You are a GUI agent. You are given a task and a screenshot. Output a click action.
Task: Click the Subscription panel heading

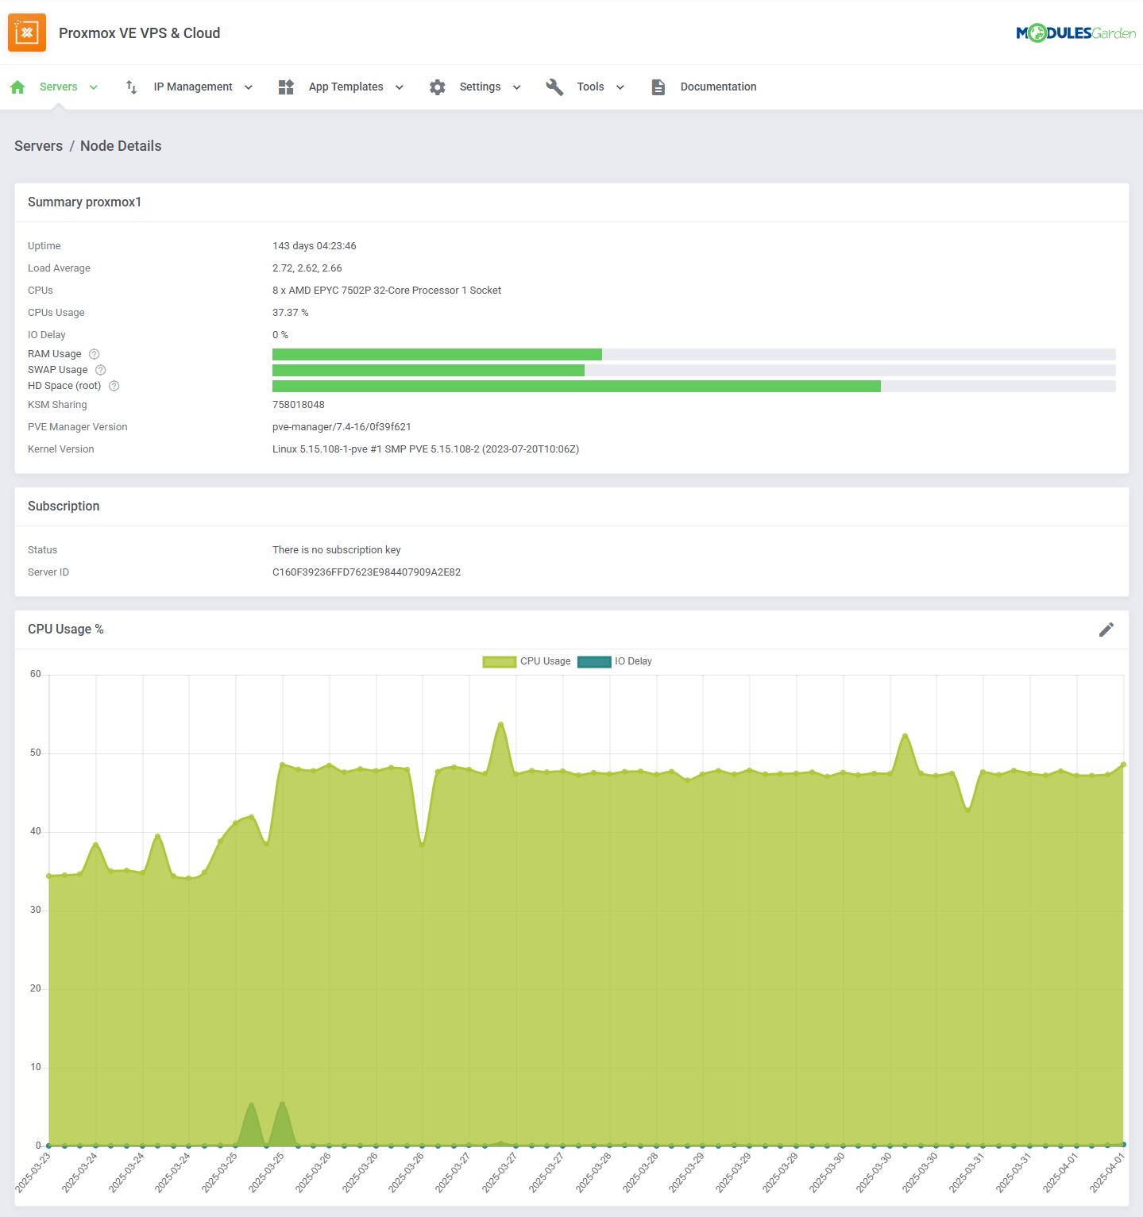click(x=64, y=506)
